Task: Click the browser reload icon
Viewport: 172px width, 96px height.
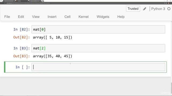Action: pyautogui.click(x=5, y=3)
